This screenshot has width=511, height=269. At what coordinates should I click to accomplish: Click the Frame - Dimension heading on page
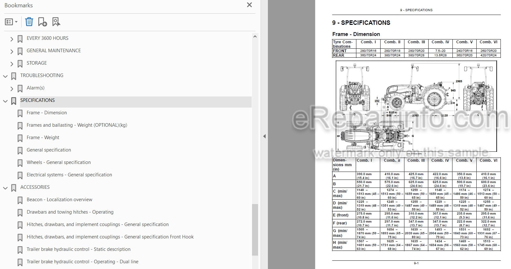click(x=356, y=34)
